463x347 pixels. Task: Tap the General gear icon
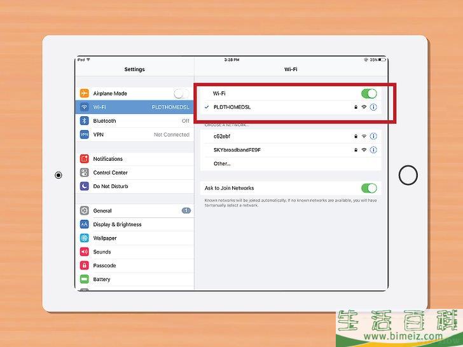pyautogui.click(x=84, y=211)
